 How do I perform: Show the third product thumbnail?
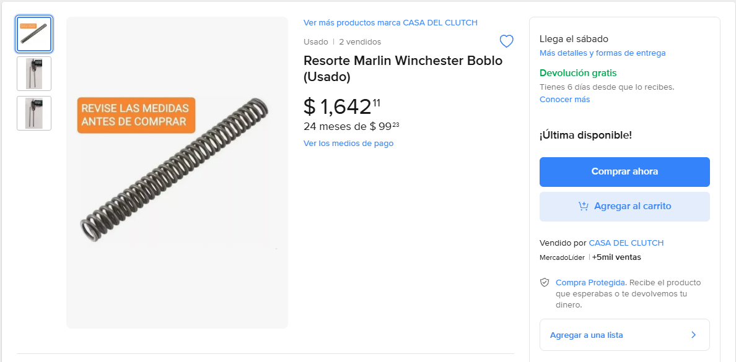click(x=34, y=113)
